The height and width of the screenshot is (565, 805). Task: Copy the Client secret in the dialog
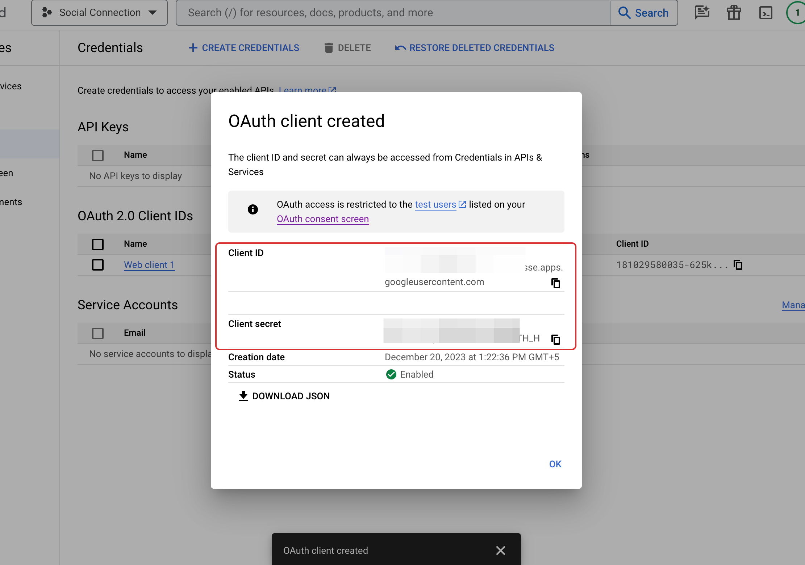556,339
